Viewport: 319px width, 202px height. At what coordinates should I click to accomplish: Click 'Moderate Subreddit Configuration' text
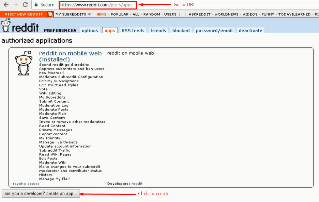71,77
